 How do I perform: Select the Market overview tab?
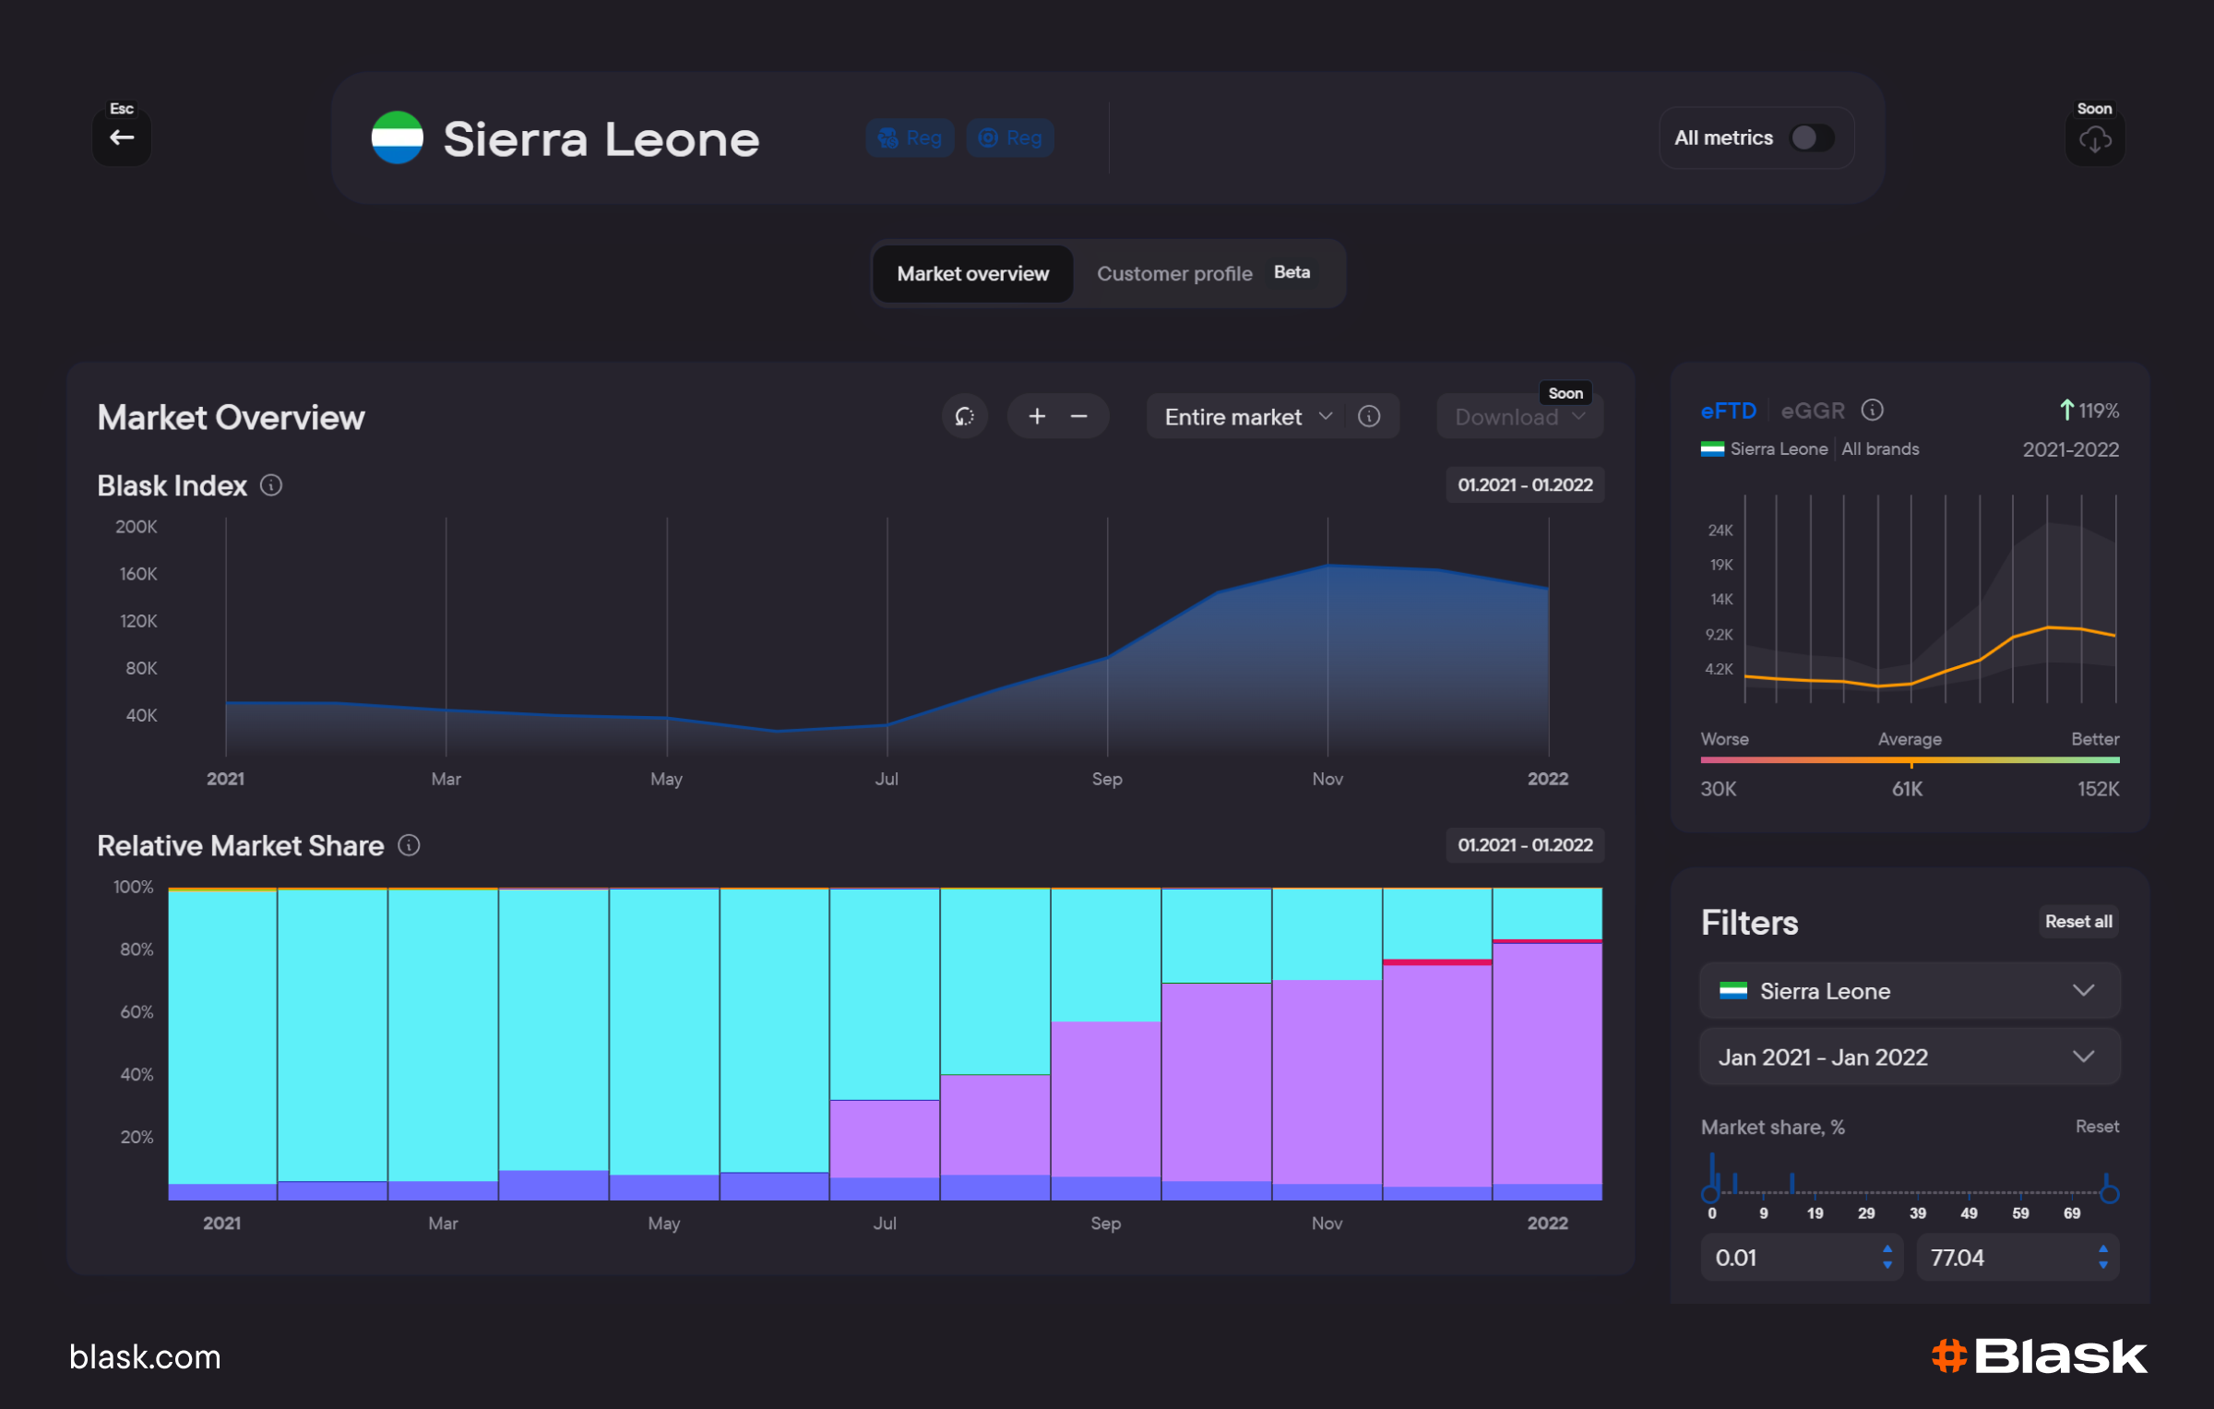point(972,274)
